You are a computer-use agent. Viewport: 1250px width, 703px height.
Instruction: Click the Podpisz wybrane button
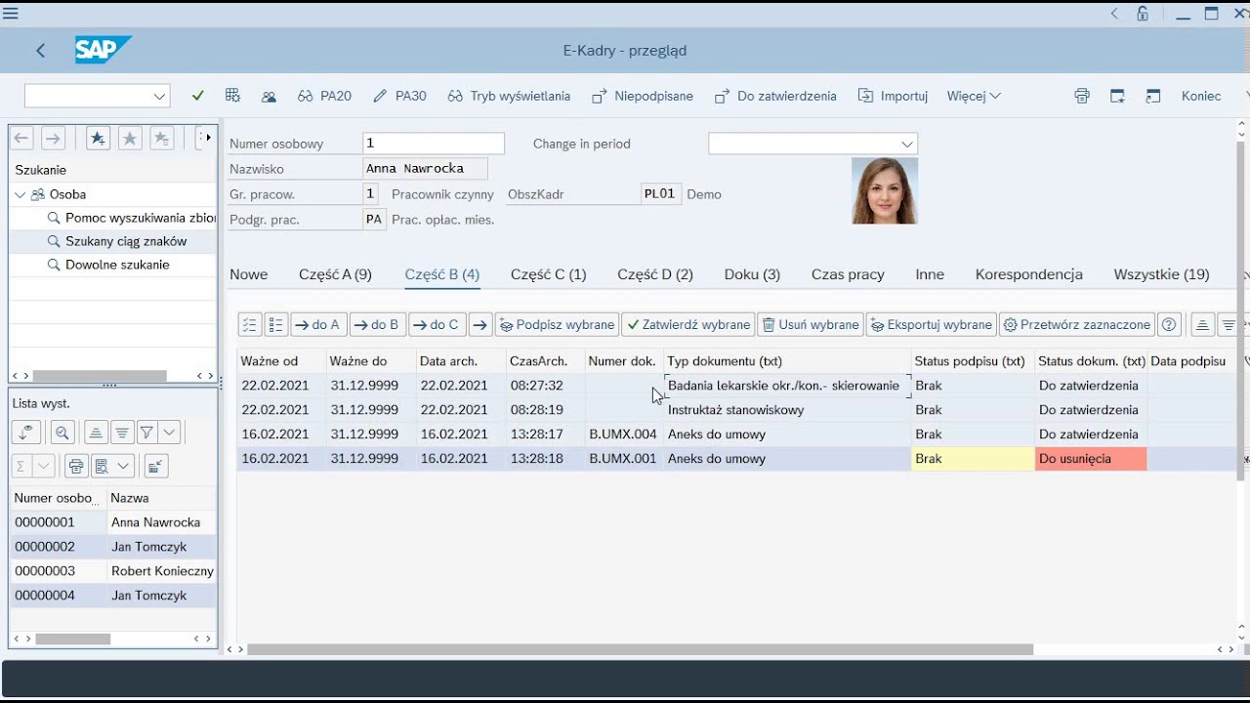click(x=557, y=325)
